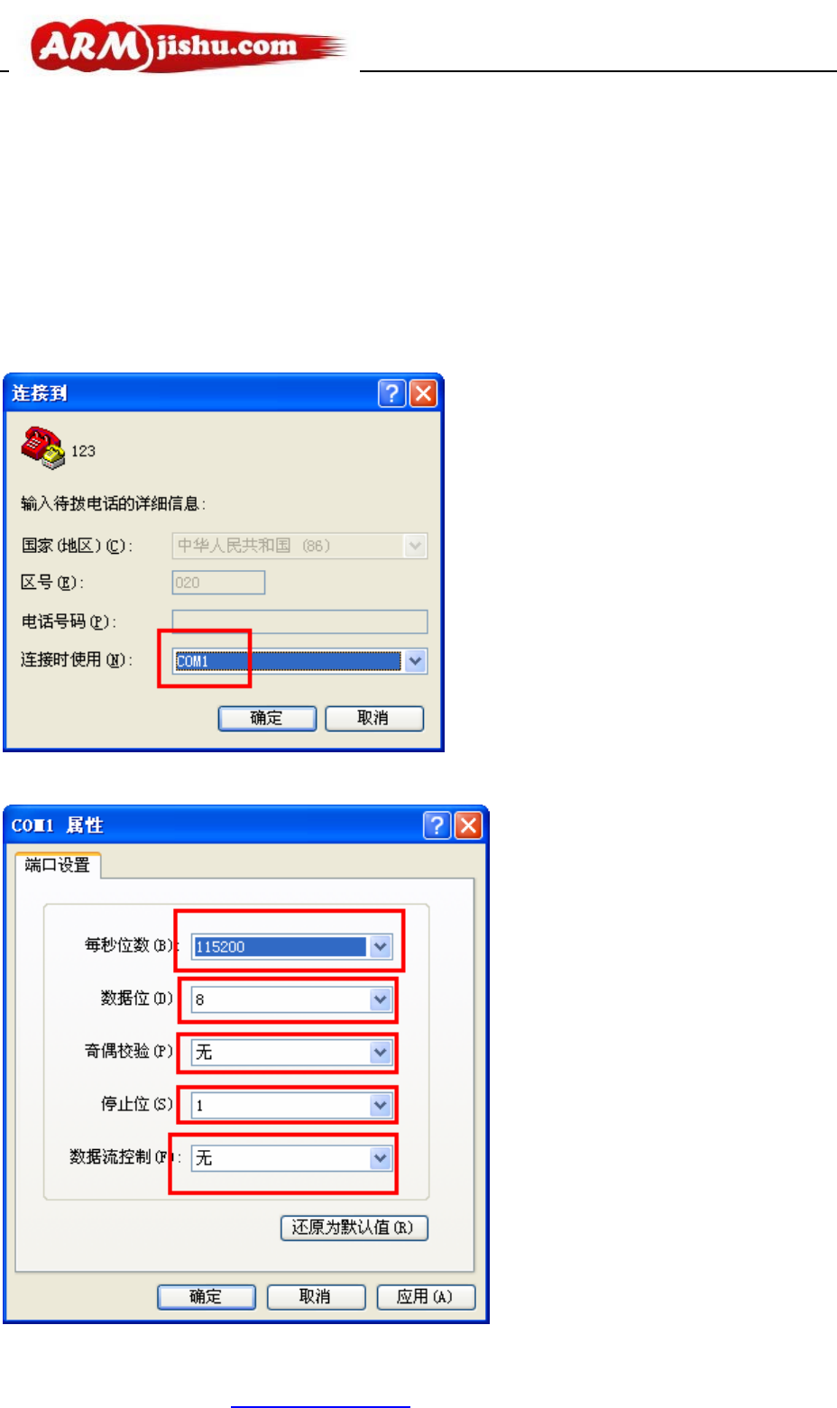
Task: Close the COM1 属性 dialog window
Action: (468, 825)
